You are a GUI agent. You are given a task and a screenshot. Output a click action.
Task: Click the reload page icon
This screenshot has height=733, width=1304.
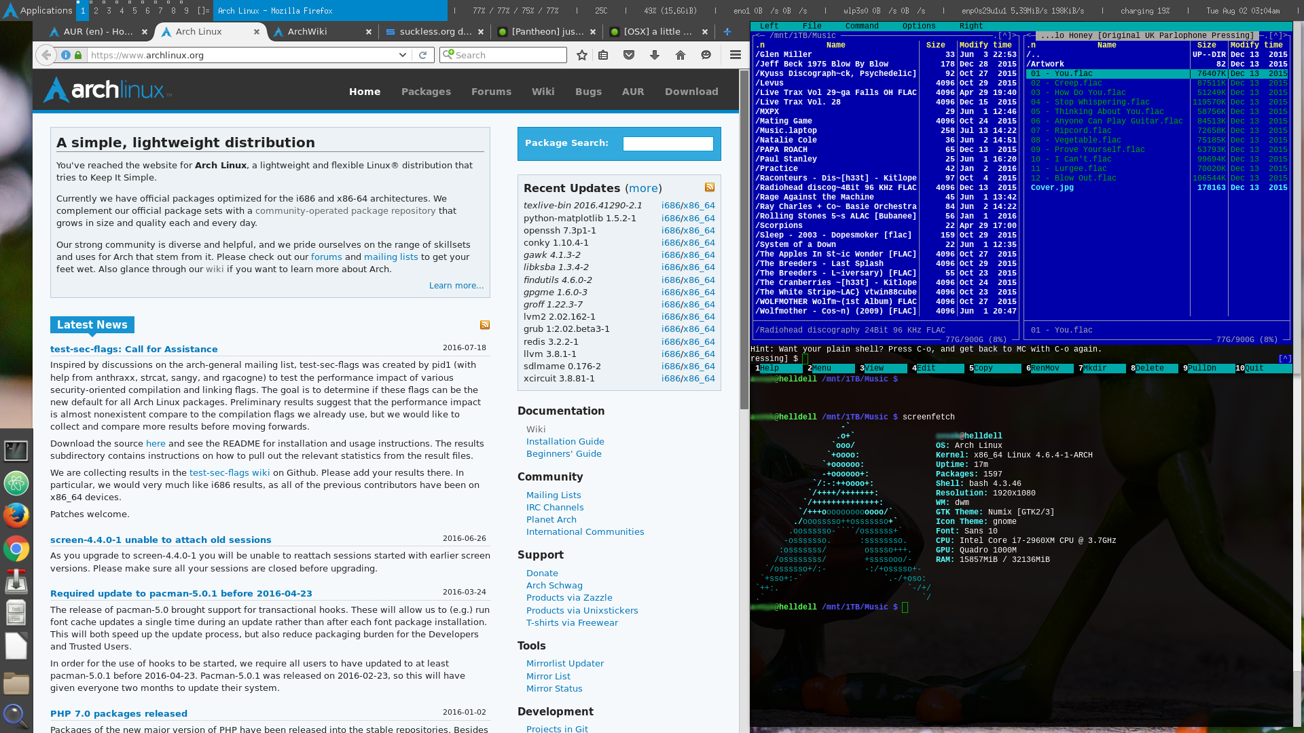pos(423,55)
